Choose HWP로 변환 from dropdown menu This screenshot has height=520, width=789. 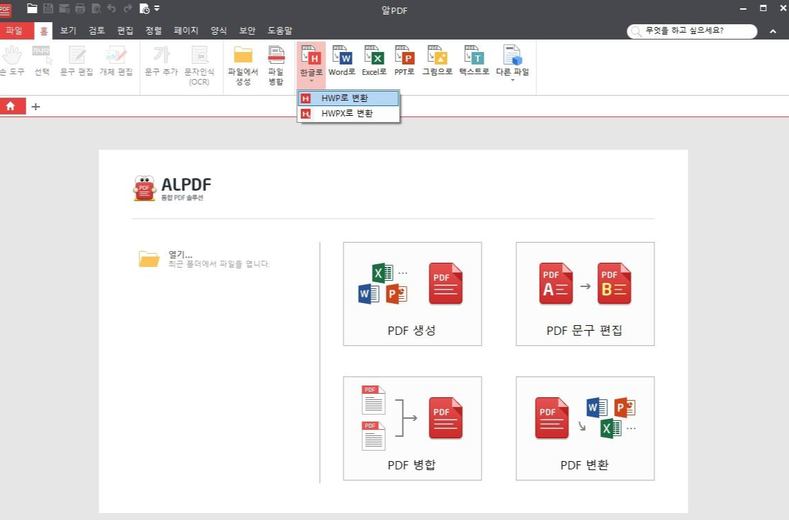point(349,98)
